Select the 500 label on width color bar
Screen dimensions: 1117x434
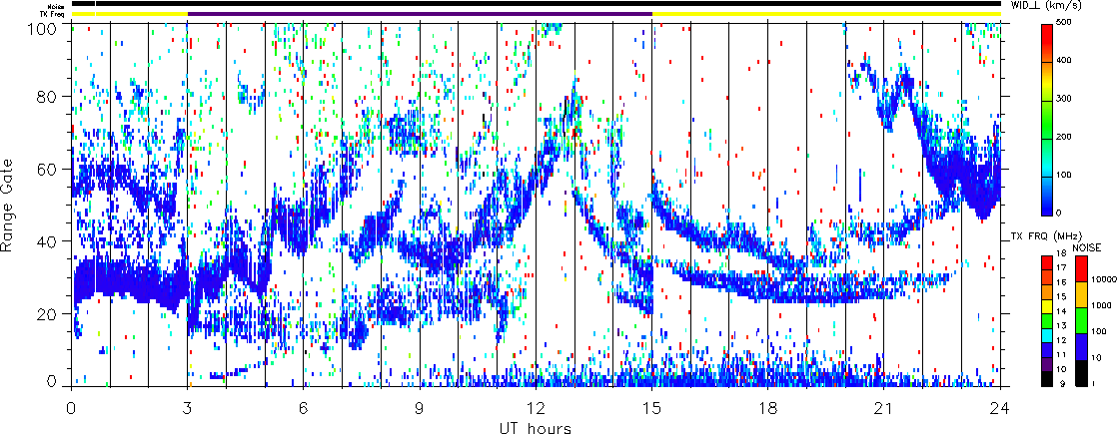1066,24
